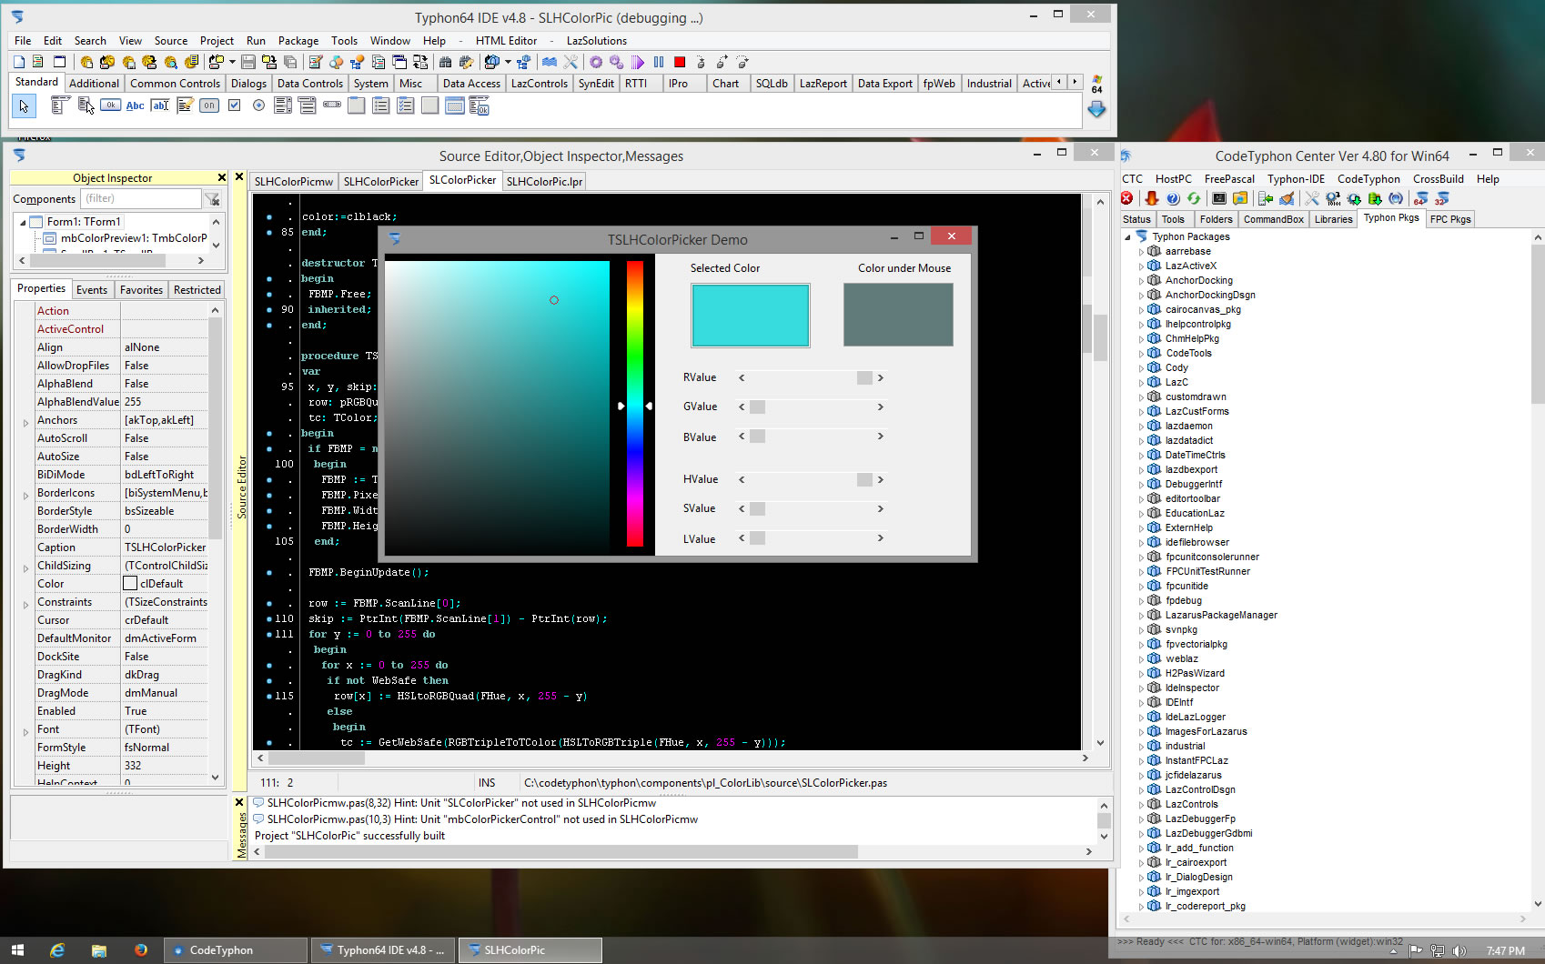Screen dimensions: 1545x964
Task: Click in the Components filter field
Action: (x=140, y=198)
